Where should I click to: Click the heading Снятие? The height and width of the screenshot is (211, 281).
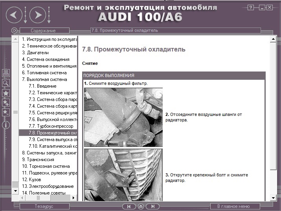[90, 63]
